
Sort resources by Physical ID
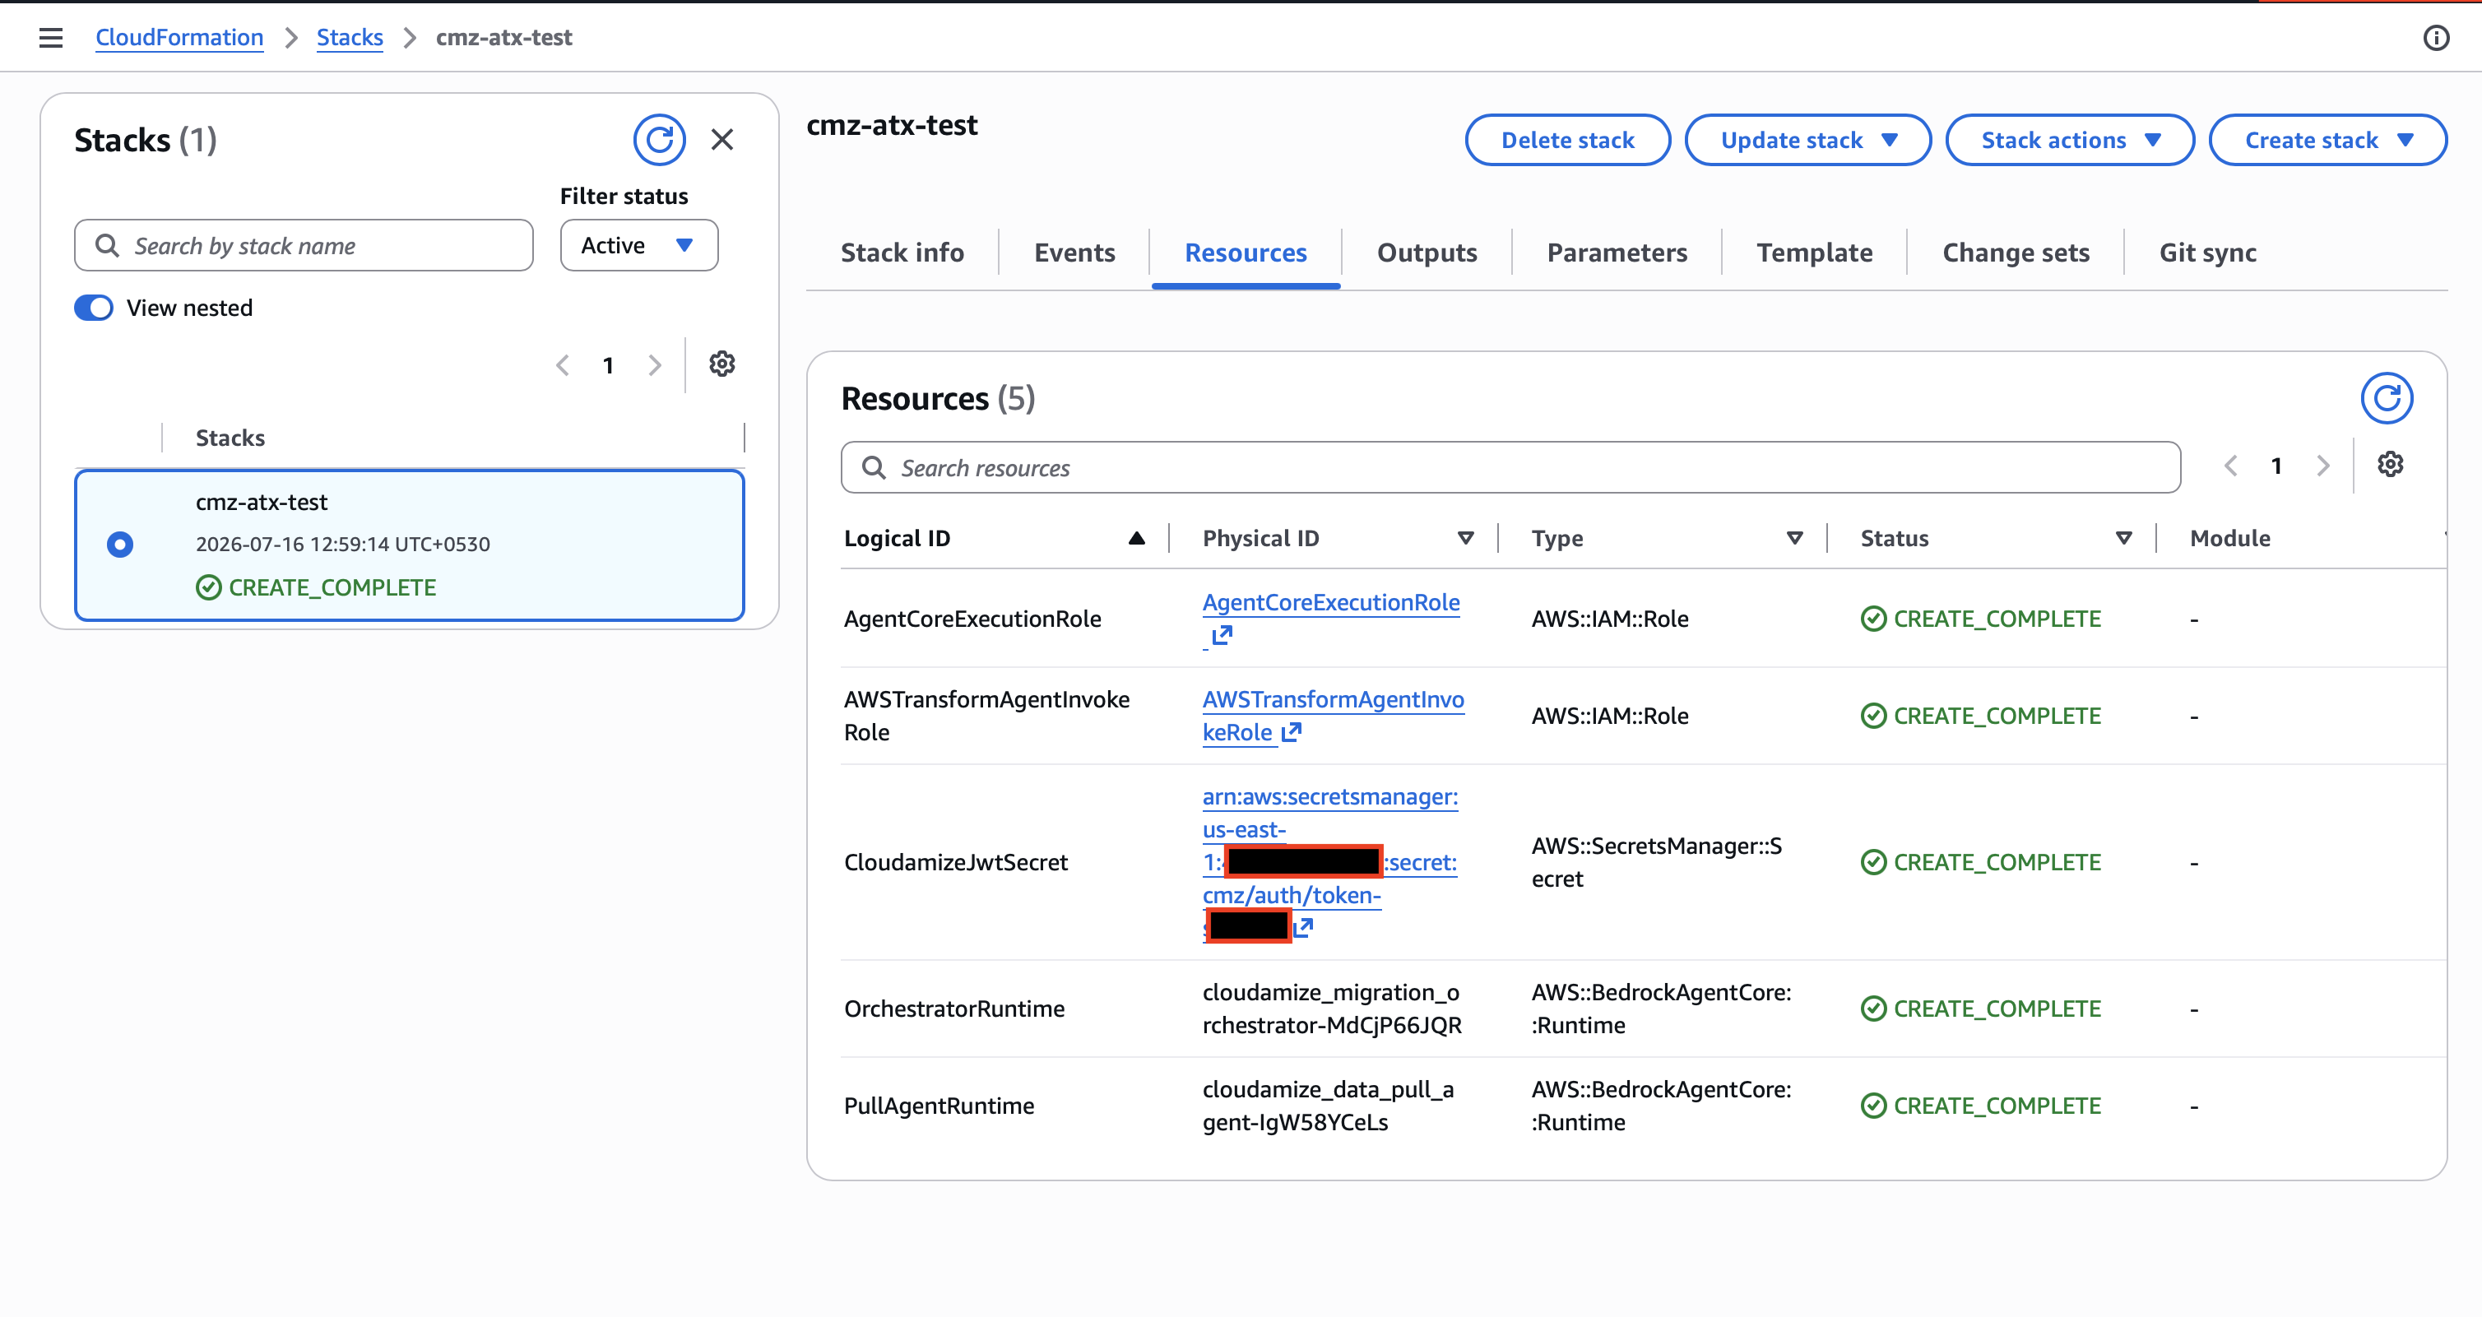[x=1465, y=539]
